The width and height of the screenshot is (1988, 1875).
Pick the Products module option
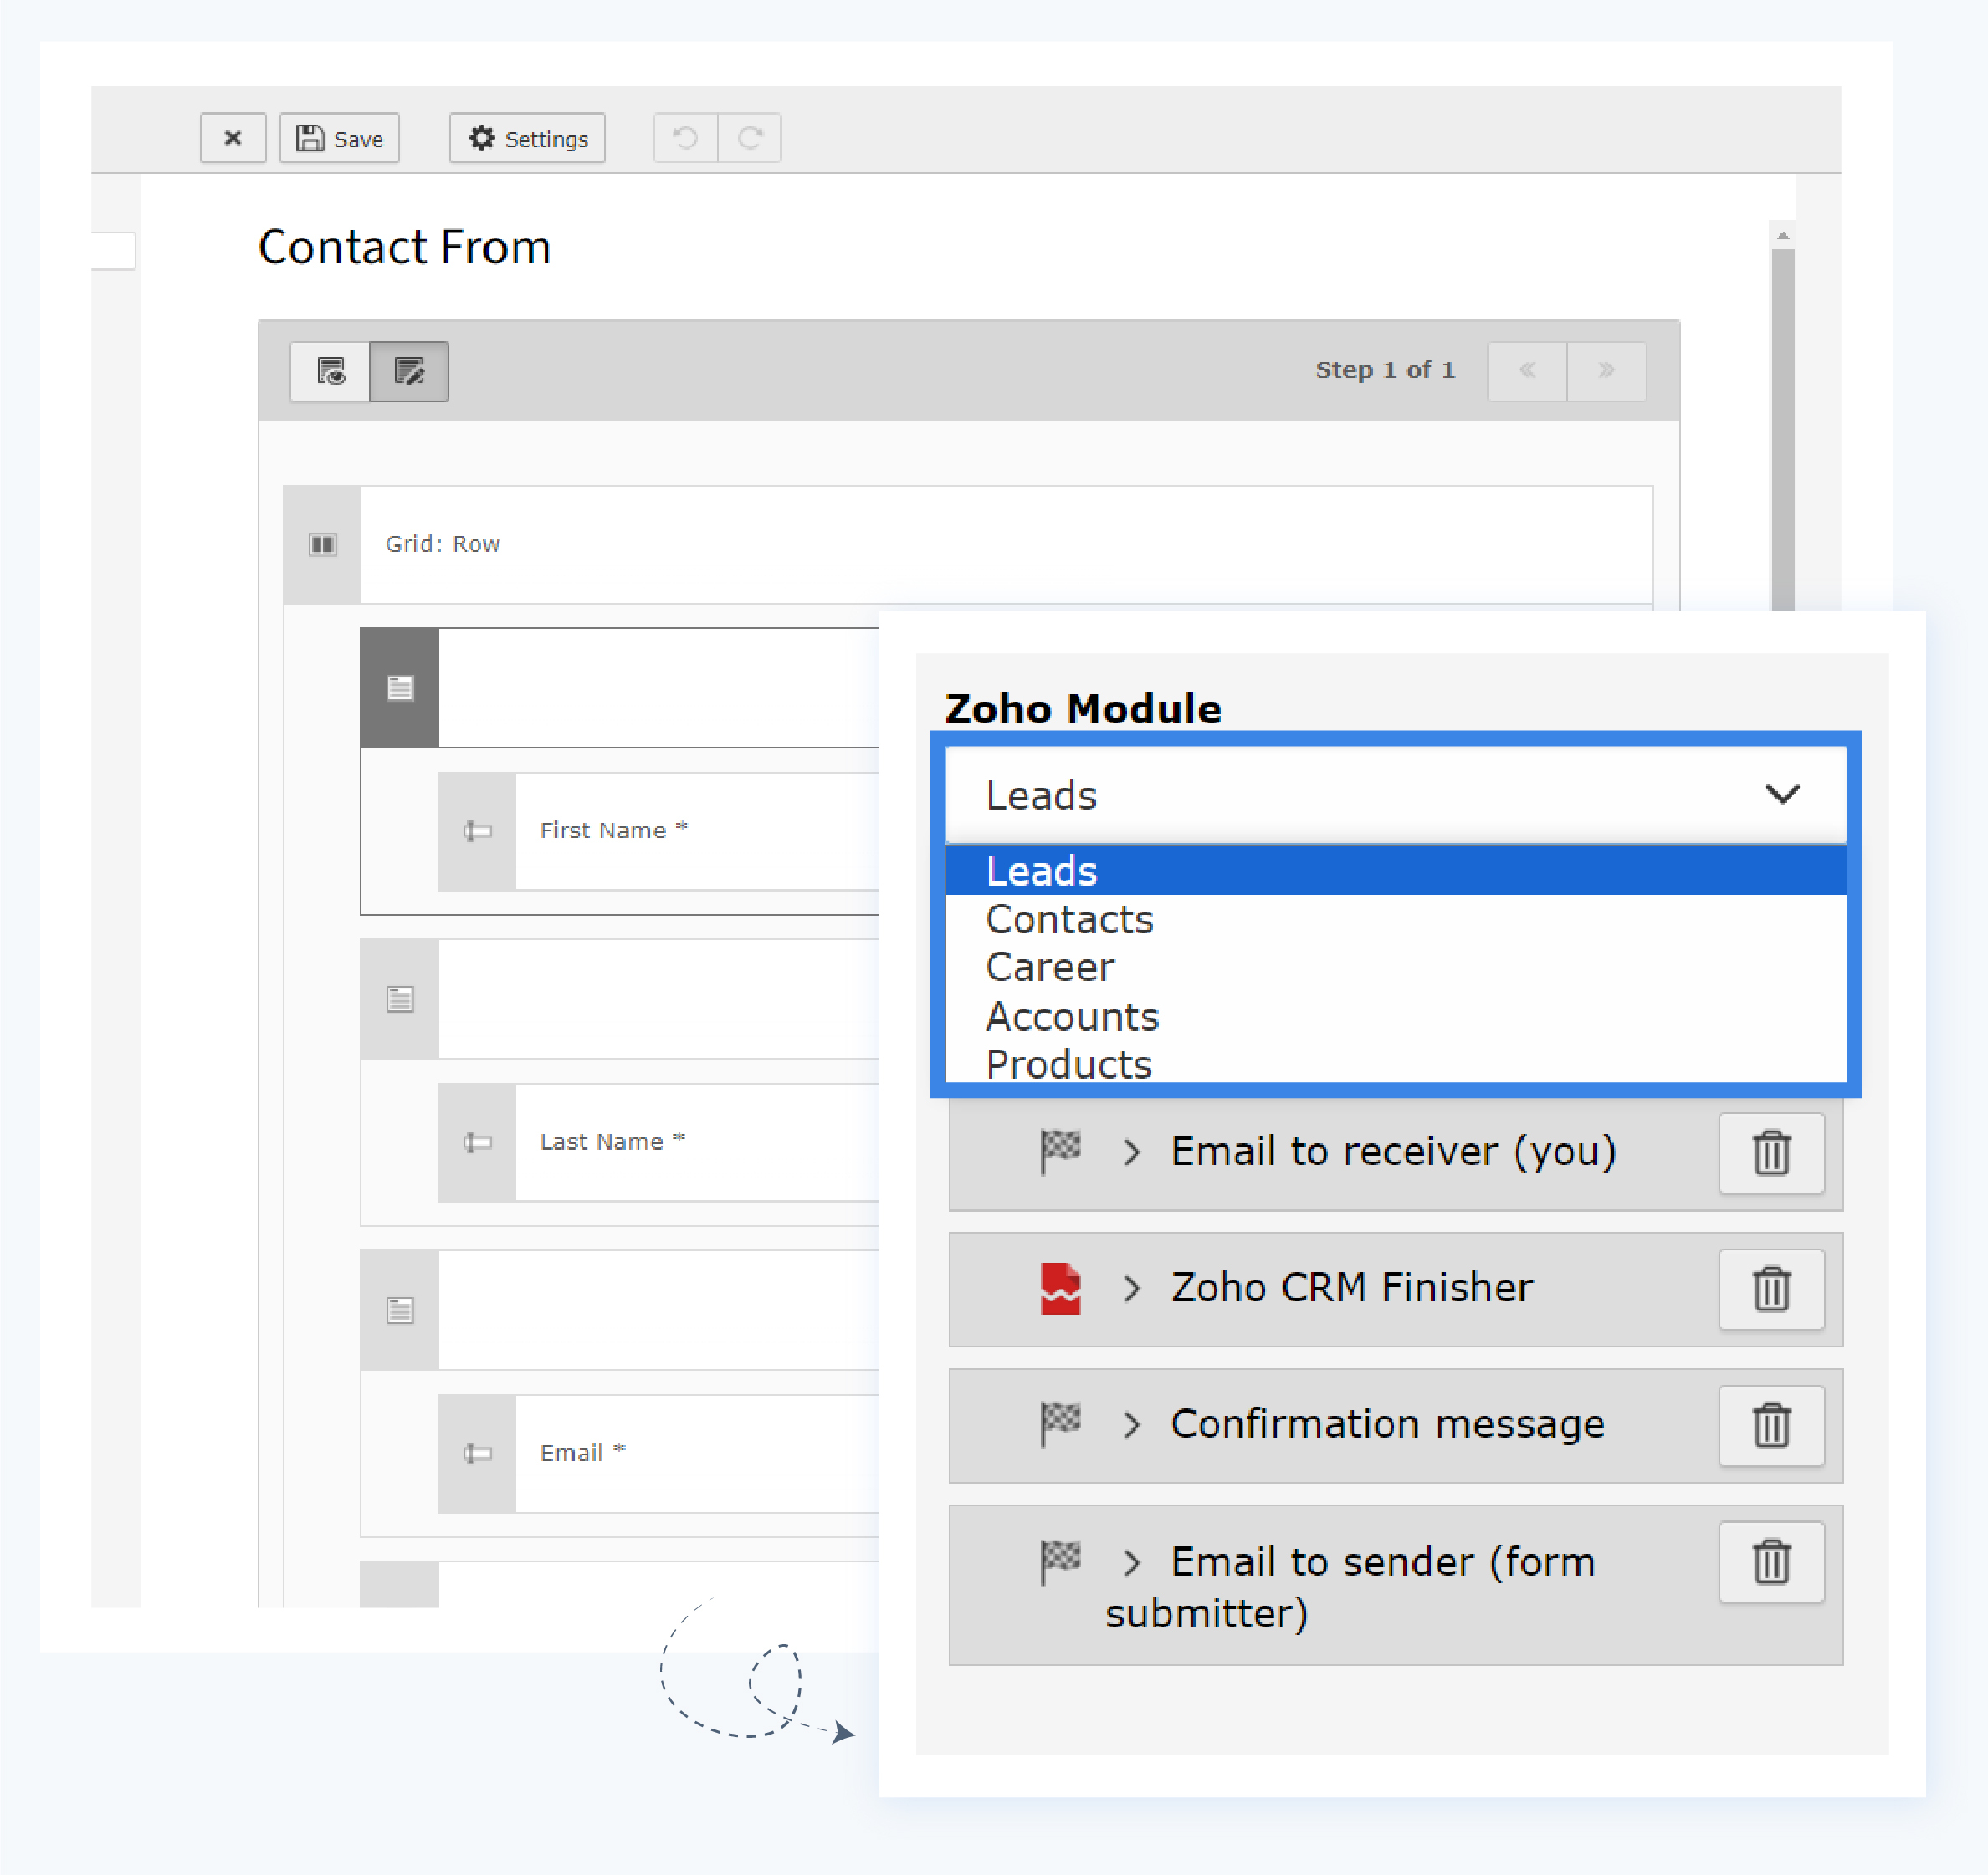coord(1068,1064)
